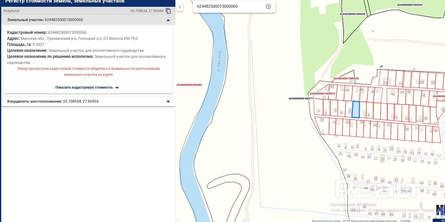Click parcel label 624400000001002777
This screenshot has height=222, width=445.
click(301, 99)
